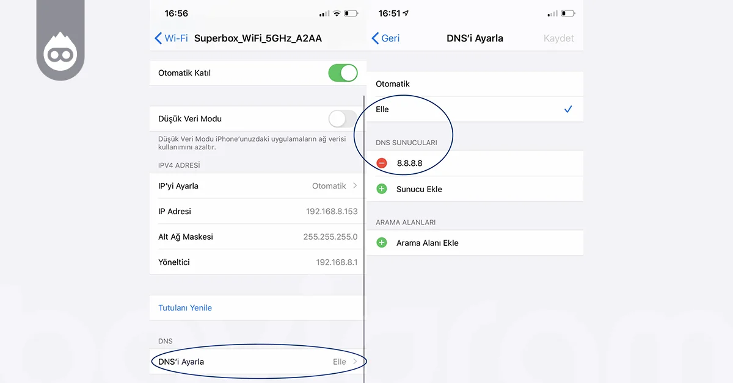733x383 pixels.
Task: Tap the battery indicator in the status bar
Action: (x=350, y=12)
